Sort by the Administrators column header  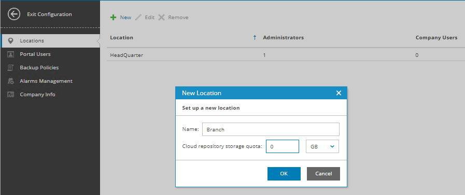pyautogui.click(x=283, y=38)
